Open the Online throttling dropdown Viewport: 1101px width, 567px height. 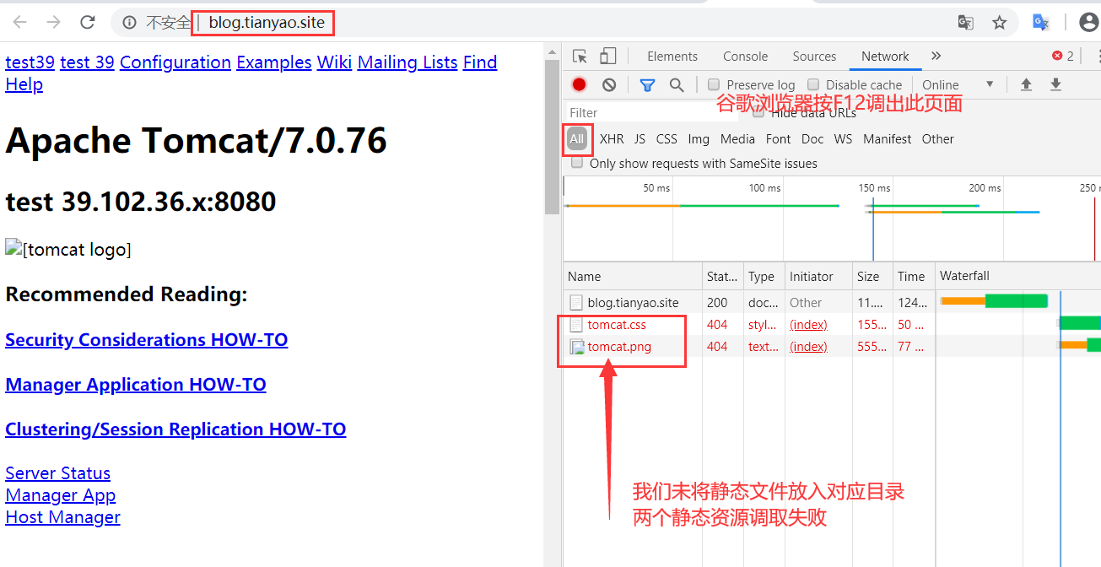tap(958, 84)
